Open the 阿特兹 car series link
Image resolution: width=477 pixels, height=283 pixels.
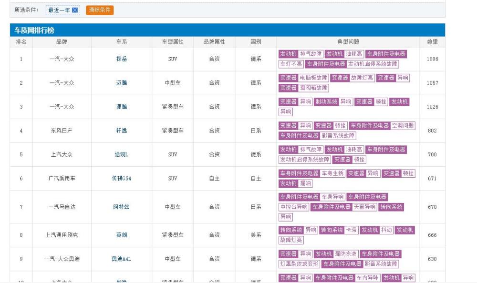121,207
